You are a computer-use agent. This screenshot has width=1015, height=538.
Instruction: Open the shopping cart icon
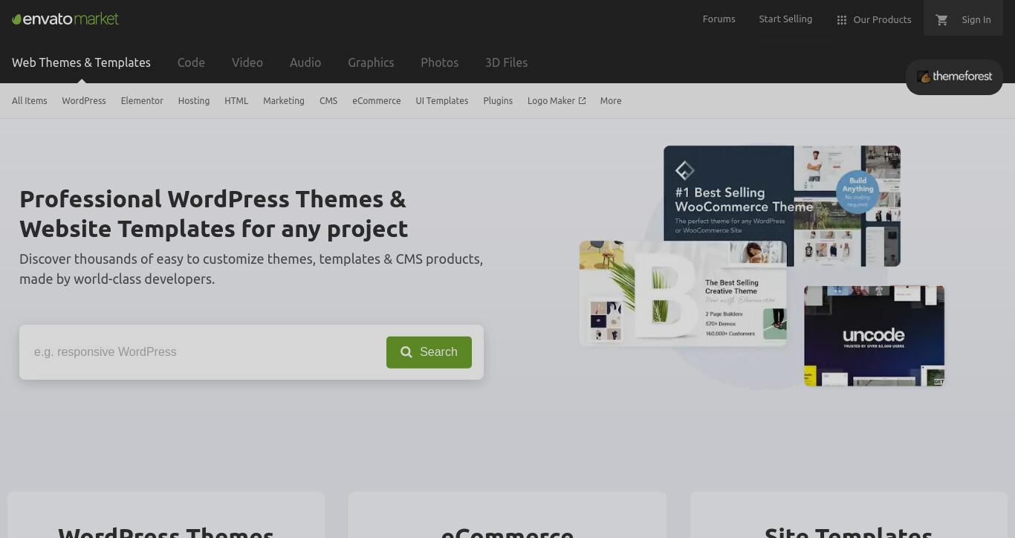click(941, 20)
